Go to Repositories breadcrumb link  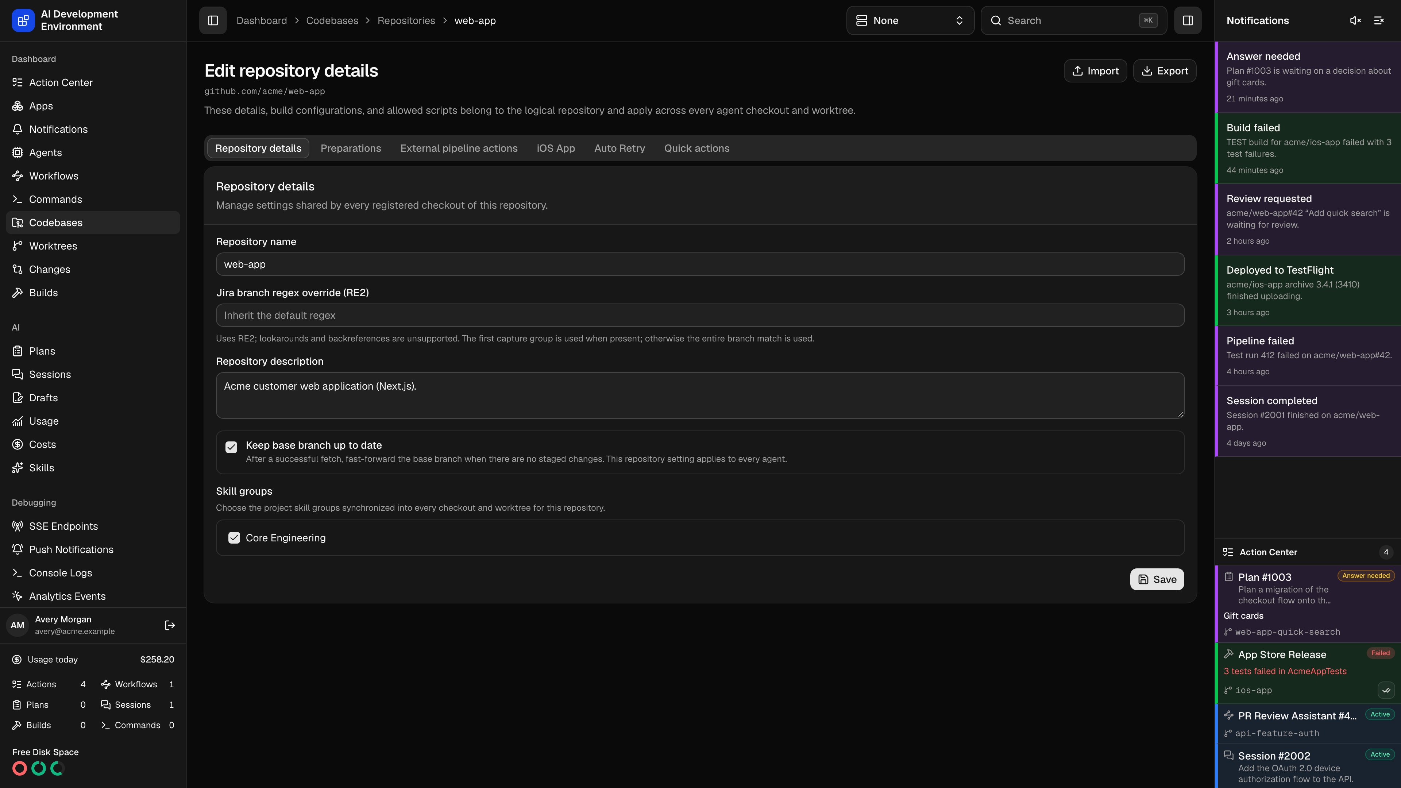point(406,21)
